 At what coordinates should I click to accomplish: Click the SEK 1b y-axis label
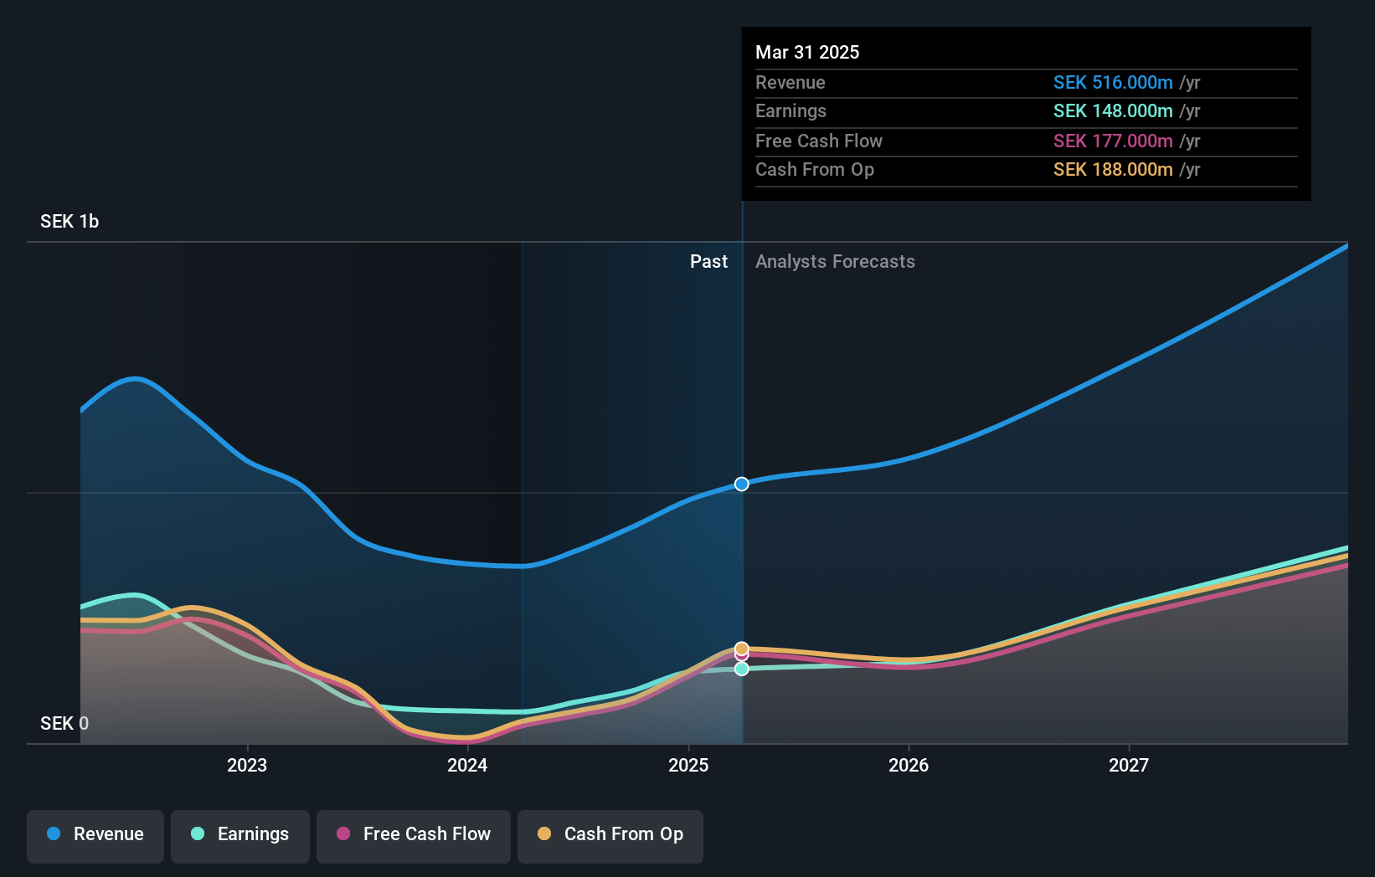(70, 221)
